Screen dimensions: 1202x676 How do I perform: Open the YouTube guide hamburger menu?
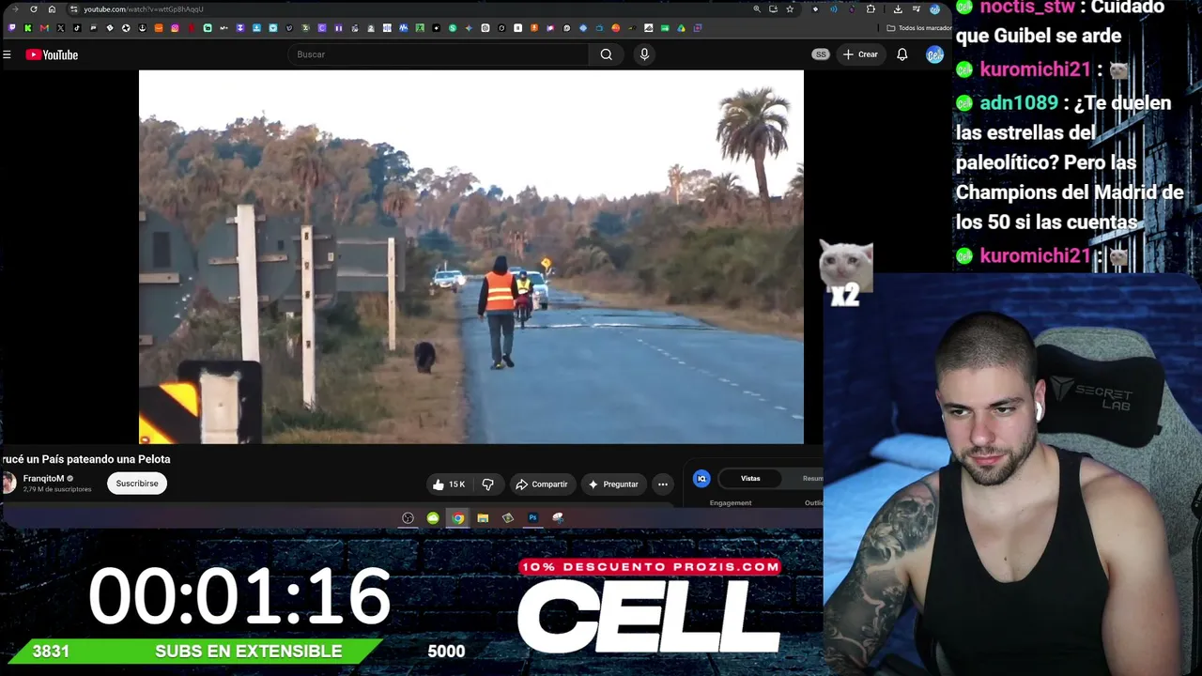coord(7,54)
